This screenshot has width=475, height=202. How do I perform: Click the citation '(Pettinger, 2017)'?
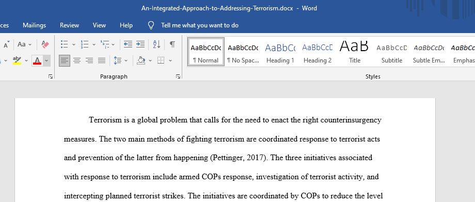click(239, 158)
